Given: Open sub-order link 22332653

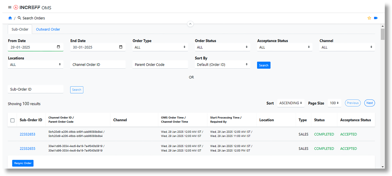Looking at the screenshot, I should point(27,134).
